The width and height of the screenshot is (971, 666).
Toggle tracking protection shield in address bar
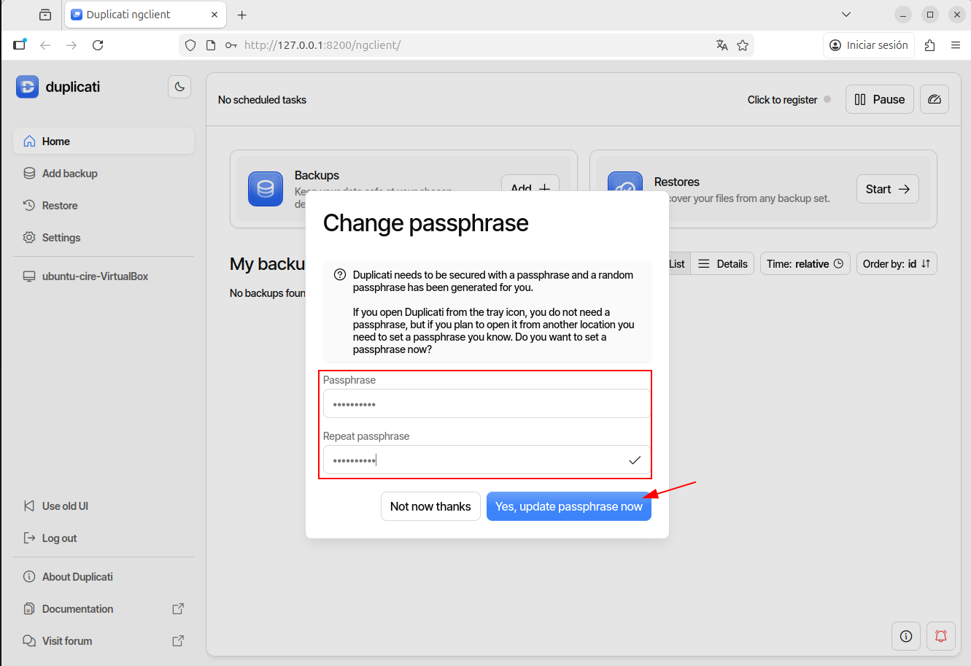(x=190, y=44)
